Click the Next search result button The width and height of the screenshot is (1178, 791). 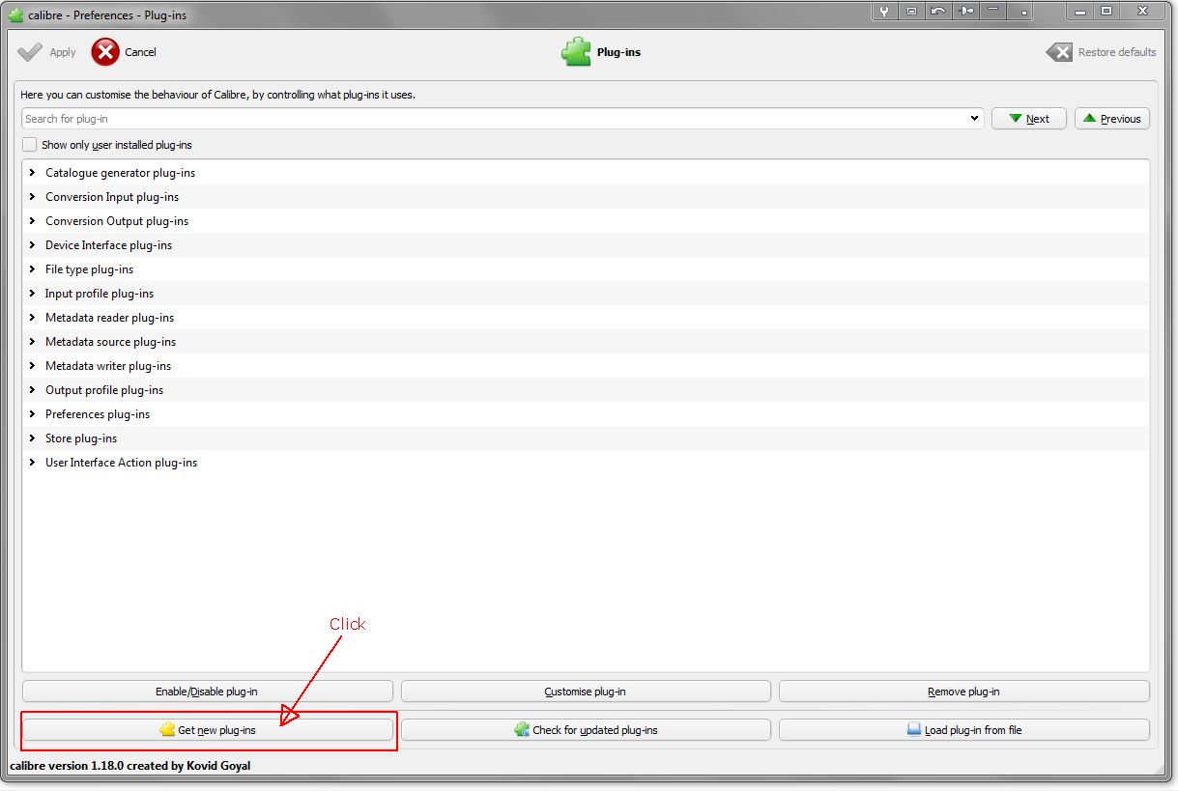coord(1028,119)
